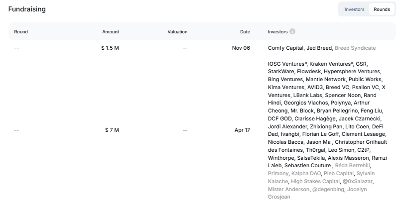Open Bing Ventures investor link

pyautogui.click(x=285, y=80)
